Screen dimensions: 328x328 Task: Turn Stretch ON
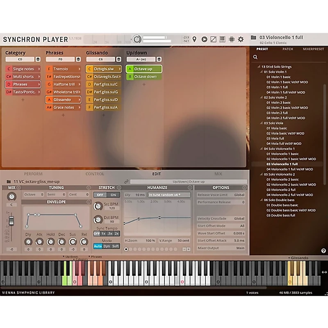113,195
